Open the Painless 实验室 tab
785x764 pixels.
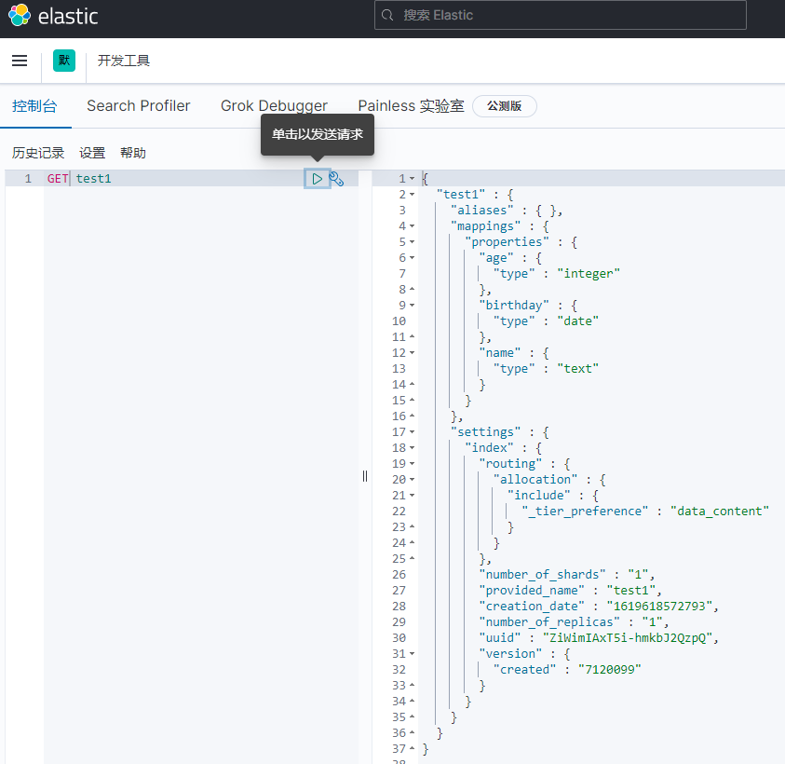pyautogui.click(x=411, y=105)
